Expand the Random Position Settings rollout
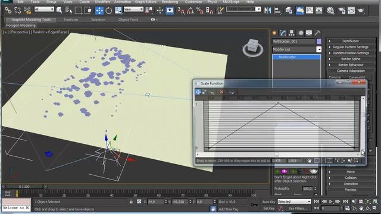The height and width of the screenshot is (214, 381). (x=350, y=53)
